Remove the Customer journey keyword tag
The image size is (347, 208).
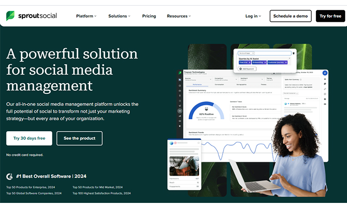tap(286, 62)
